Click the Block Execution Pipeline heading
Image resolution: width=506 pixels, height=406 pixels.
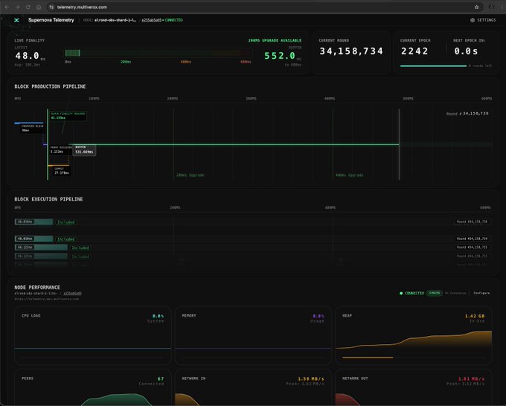[x=48, y=200]
